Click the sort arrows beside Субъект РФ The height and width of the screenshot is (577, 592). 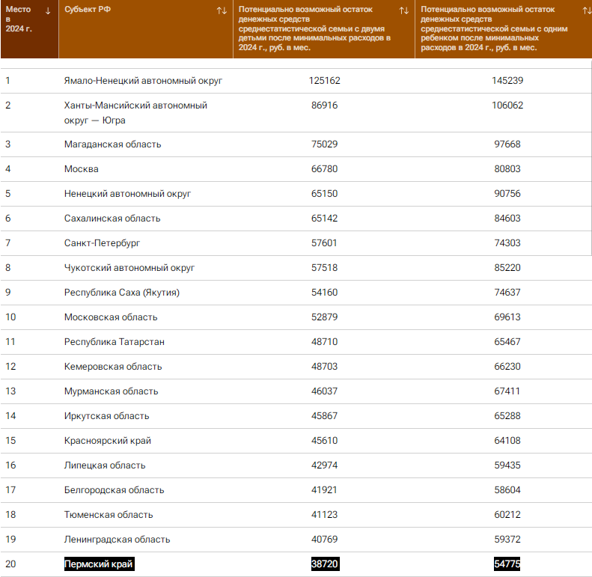pos(222,10)
